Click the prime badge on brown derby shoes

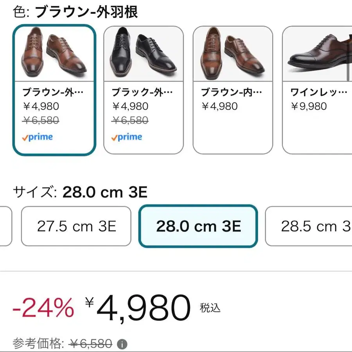[37, 137]
